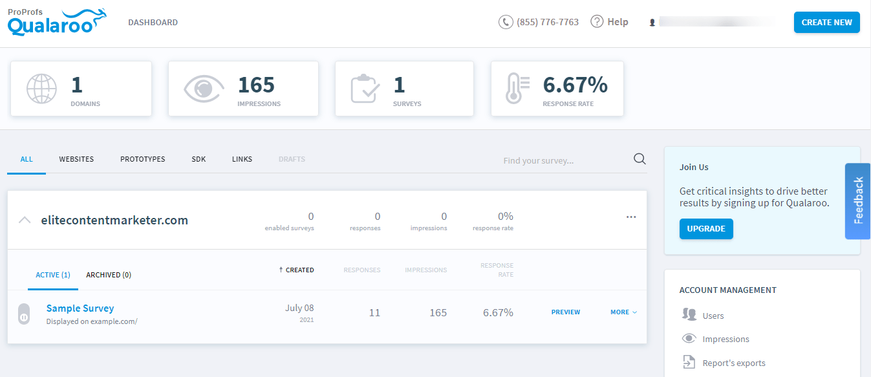Open the three-dot domain options menu
Viewport: 871px width, 377px height.
(x=631, y=217)
